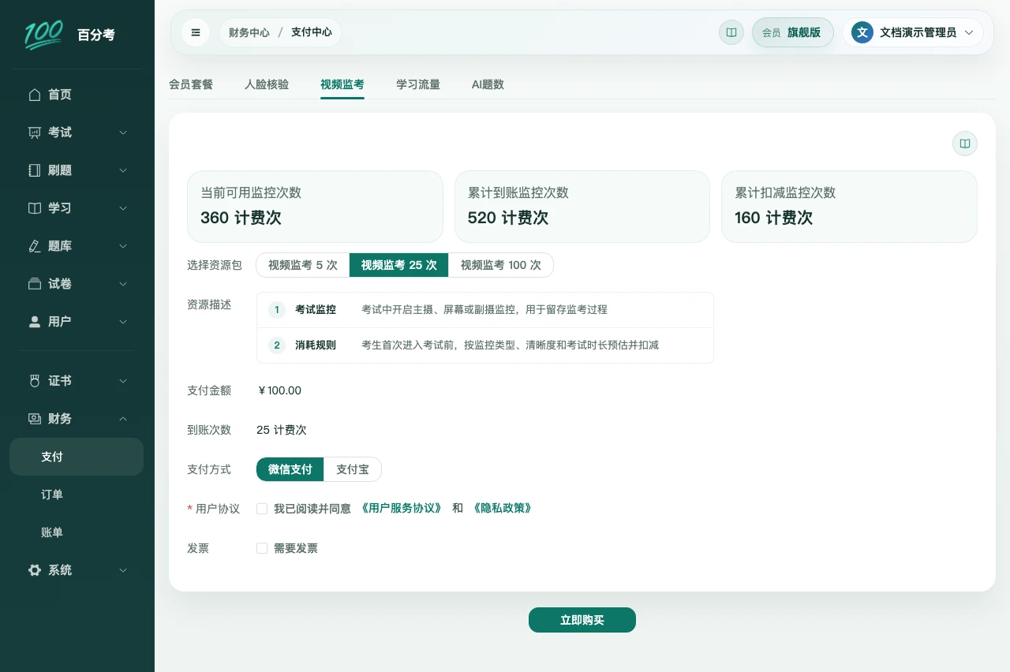The image size is (1010, 672).
Task: Click the 学习 open book icon
Action: click(34, 208)
